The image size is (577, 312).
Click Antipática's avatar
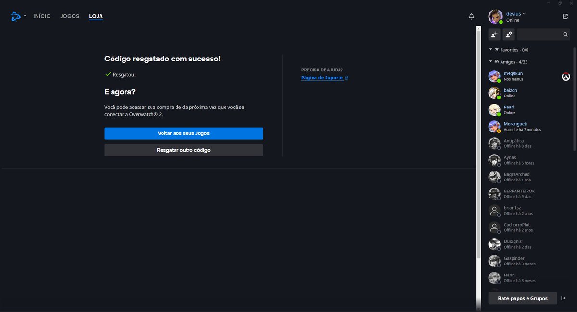[494, 144]
